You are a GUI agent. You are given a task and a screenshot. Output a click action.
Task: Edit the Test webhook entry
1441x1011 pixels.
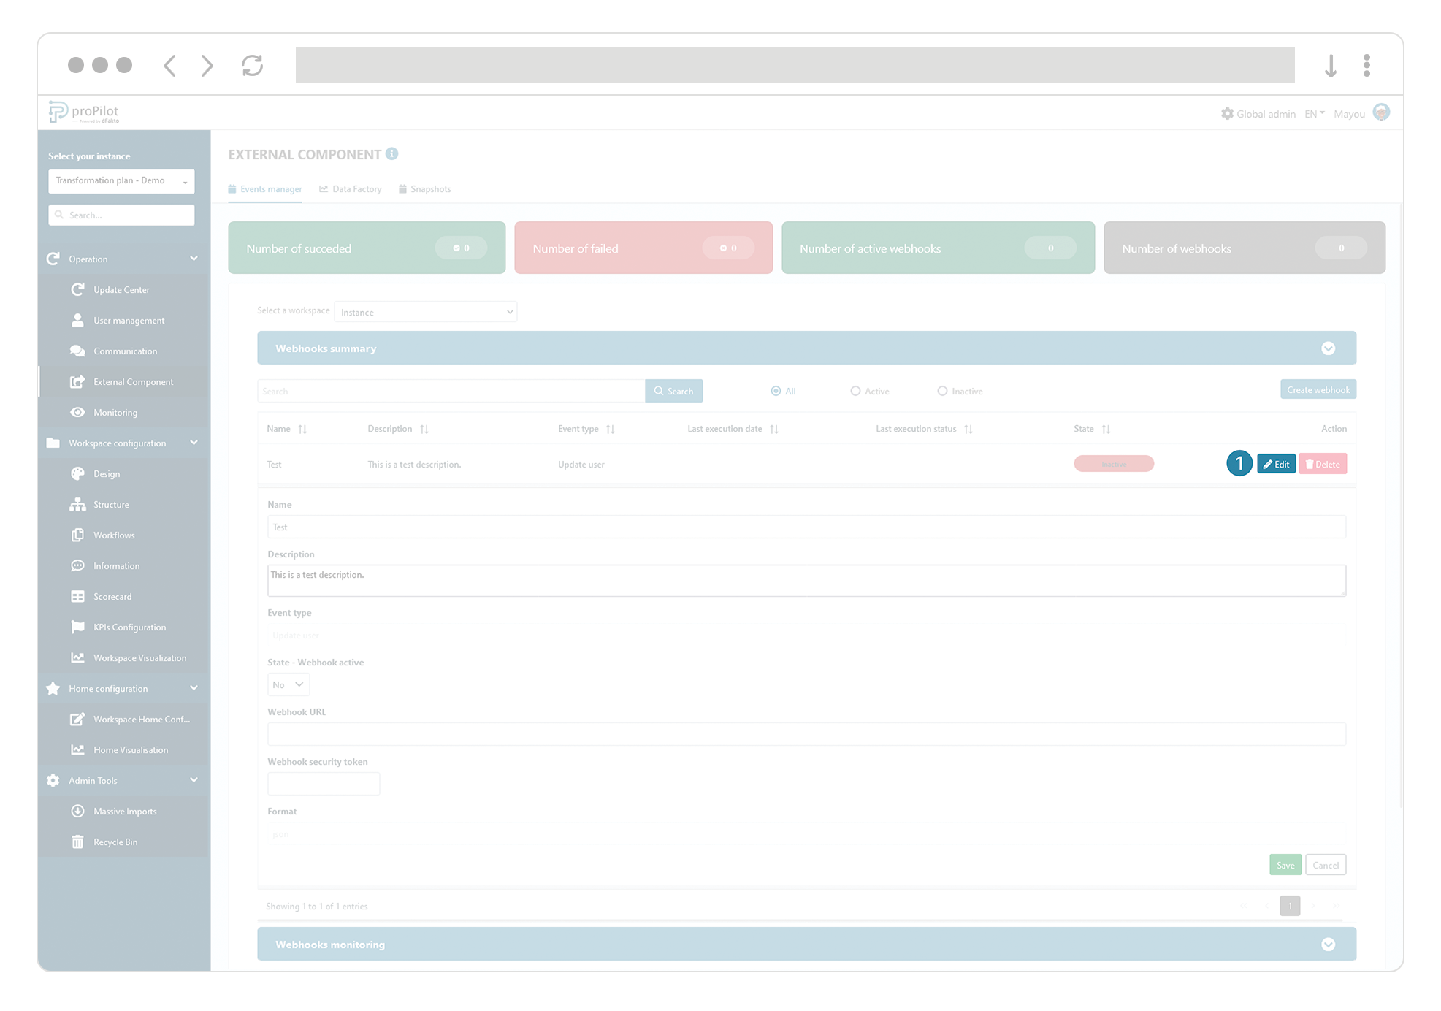(1276, 463)
